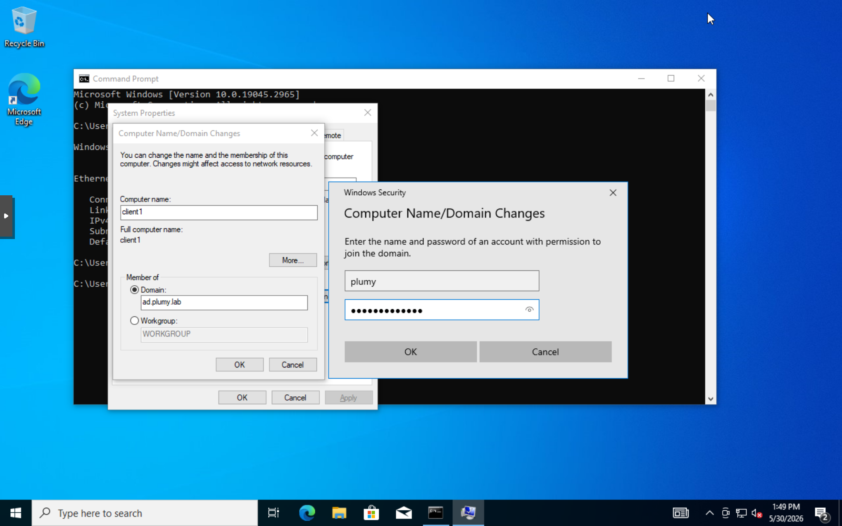Close the System Properties window
842x526 pixels.
point(367,113)
